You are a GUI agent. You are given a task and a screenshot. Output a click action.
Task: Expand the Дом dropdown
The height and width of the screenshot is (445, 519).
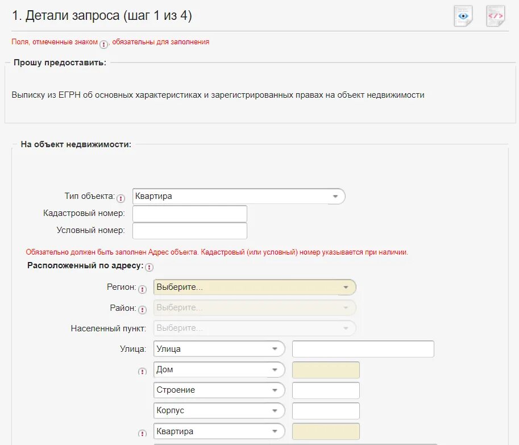[x=219, y=369]
